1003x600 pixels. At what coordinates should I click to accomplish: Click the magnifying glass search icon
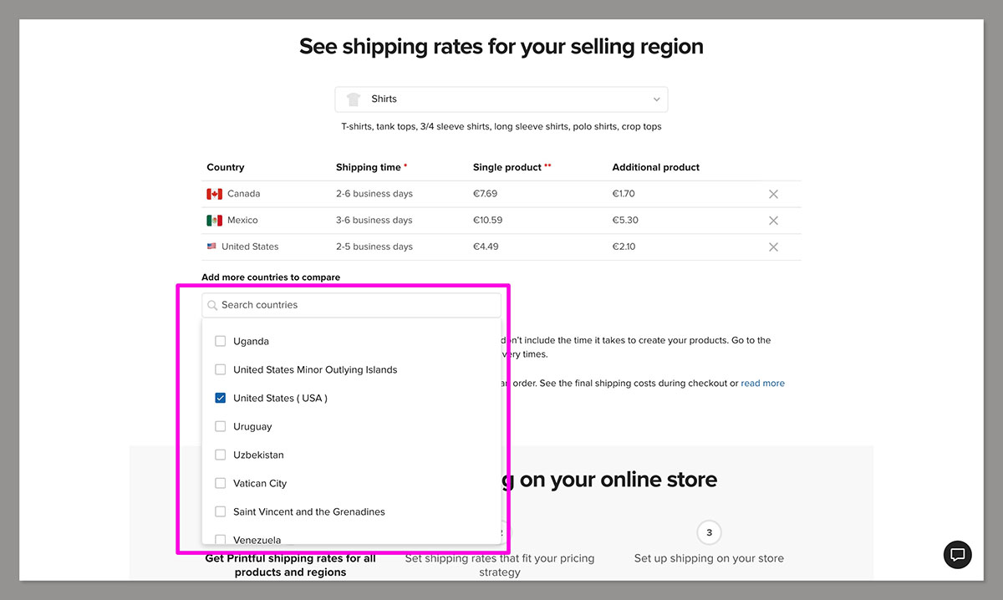pos(211,304)
